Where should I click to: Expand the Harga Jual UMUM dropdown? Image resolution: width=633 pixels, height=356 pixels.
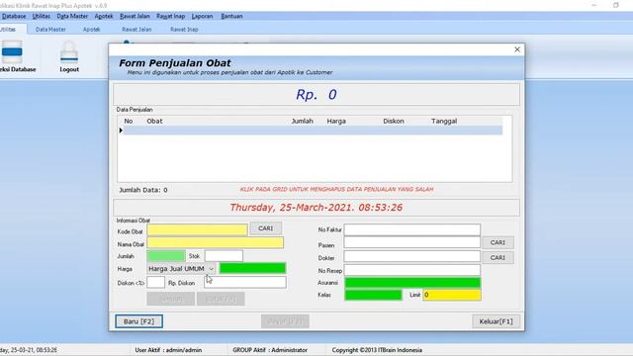pyautogui.click(x=211, y=268)
